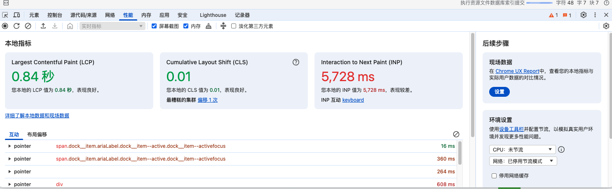Open the 源代码/来源 tab
The image size is (612, 189).
[x=84, y=15]
